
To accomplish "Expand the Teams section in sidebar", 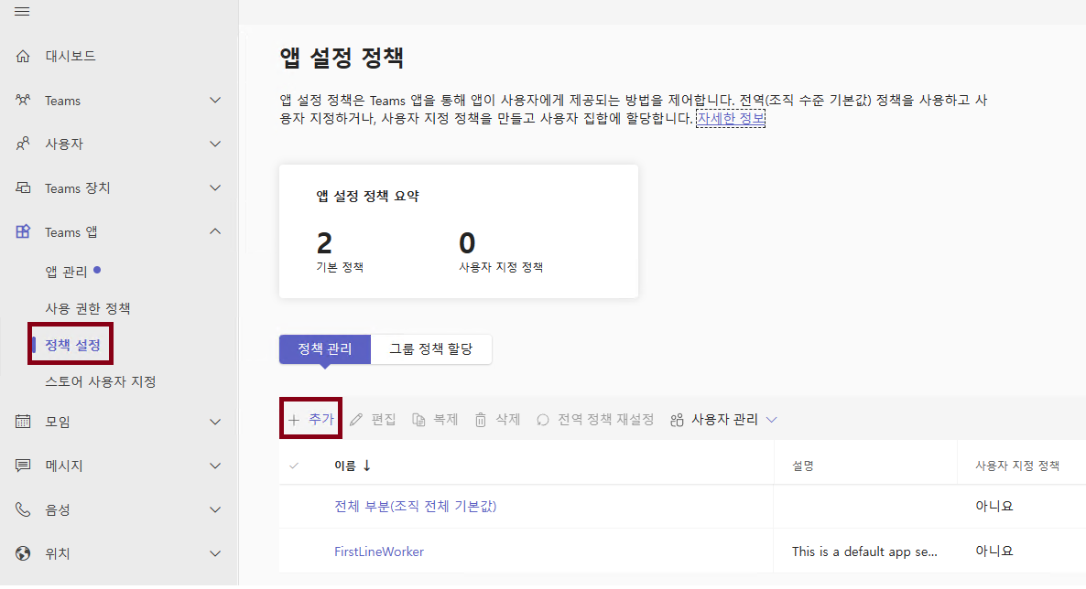I will click(x=214, y=100).
